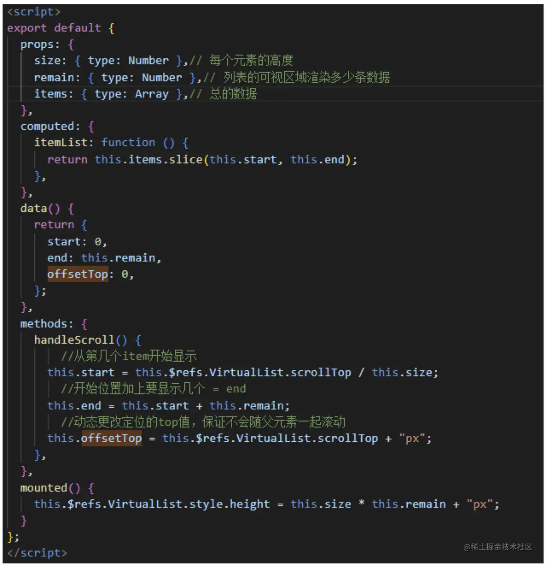The image size is (547, 566).
Task: Click the comment '//从第几个item开始显示'
Action: (x=129, y=356)
